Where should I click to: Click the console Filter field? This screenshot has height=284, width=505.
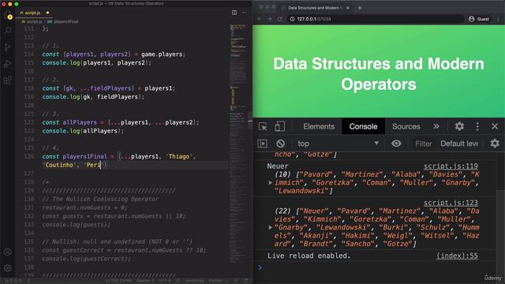(x=423, y=144)
